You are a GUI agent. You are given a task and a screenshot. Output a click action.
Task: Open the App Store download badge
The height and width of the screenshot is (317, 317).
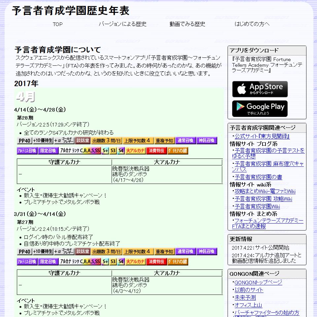[260, 89]
